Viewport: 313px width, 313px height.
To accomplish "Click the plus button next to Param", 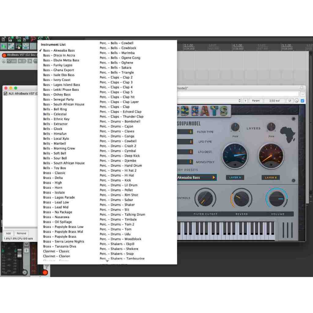I will click(x=245, y=101).
